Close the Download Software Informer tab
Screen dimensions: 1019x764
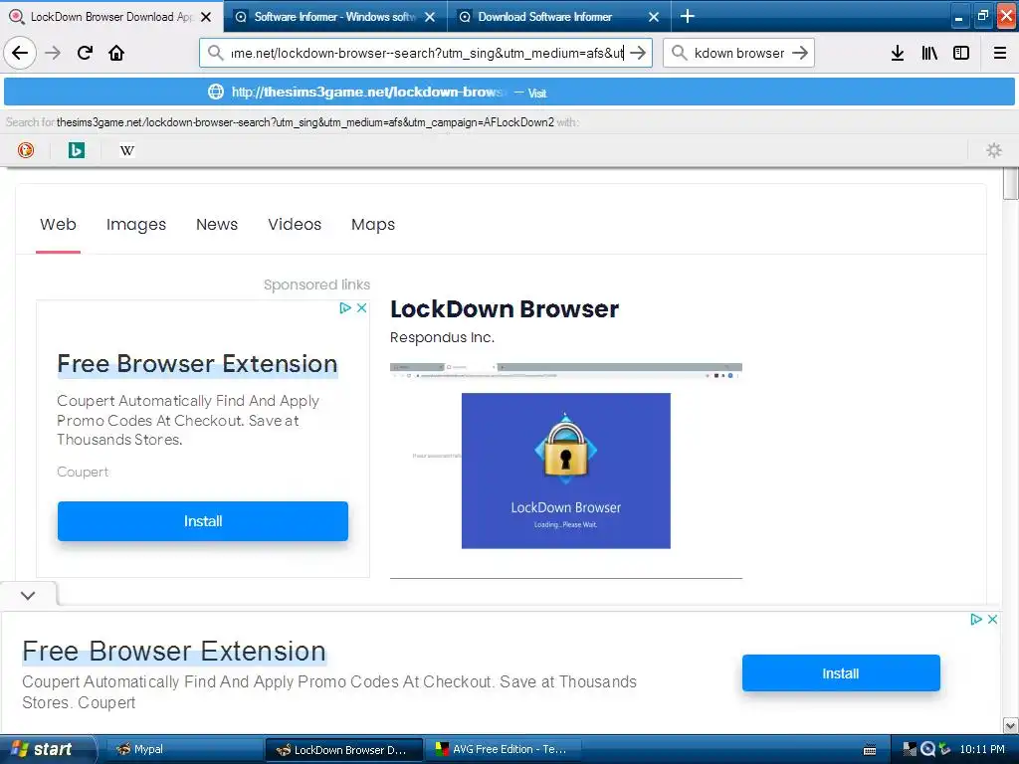654,17
